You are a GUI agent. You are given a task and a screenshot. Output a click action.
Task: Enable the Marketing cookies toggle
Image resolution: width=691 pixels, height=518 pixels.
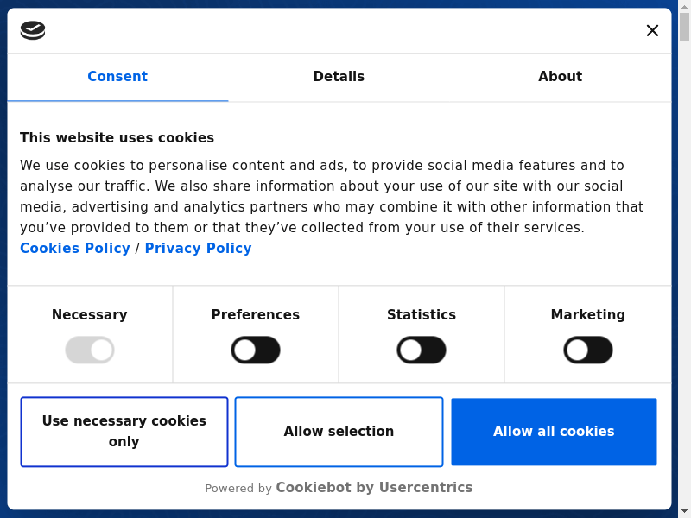click(x=588, y=351)
